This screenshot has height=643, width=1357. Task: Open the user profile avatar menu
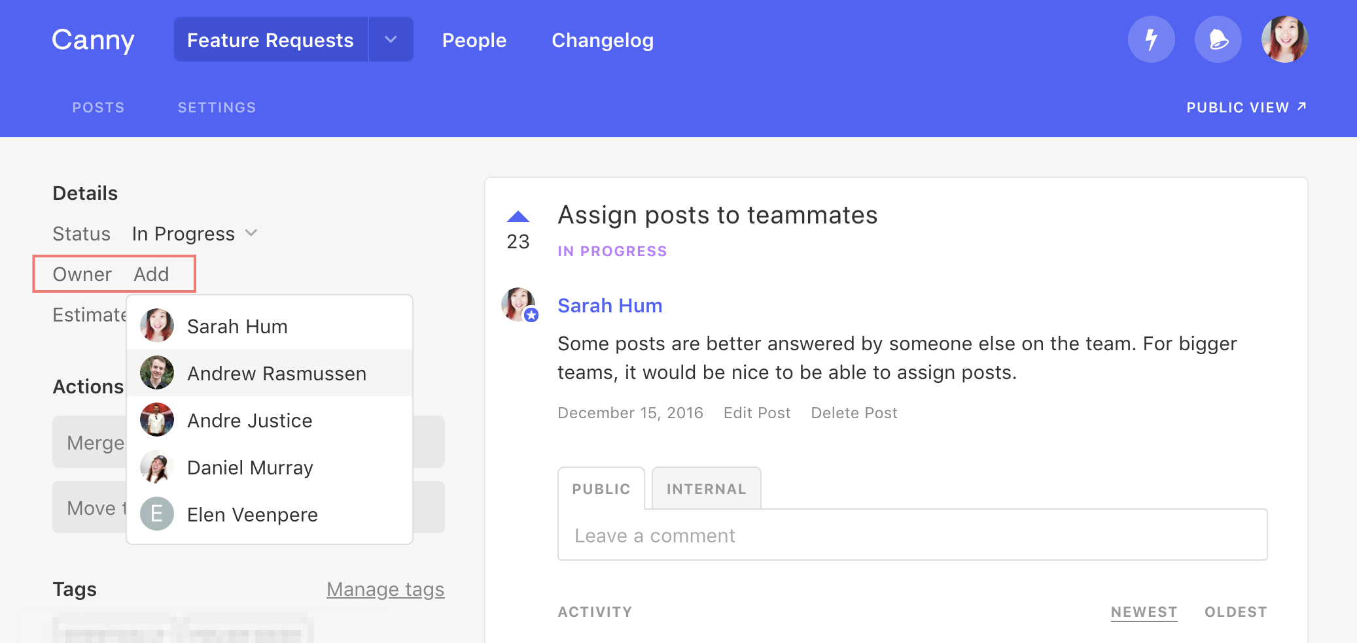tap(1284, 39)
